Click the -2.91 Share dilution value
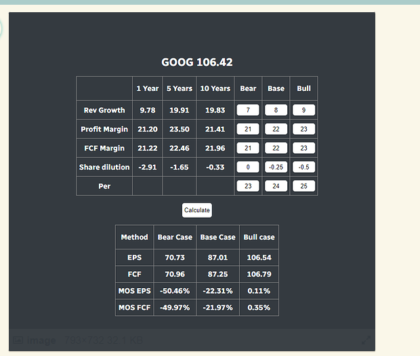Screen dimensions: 420x356 click(x=147, y=167)
